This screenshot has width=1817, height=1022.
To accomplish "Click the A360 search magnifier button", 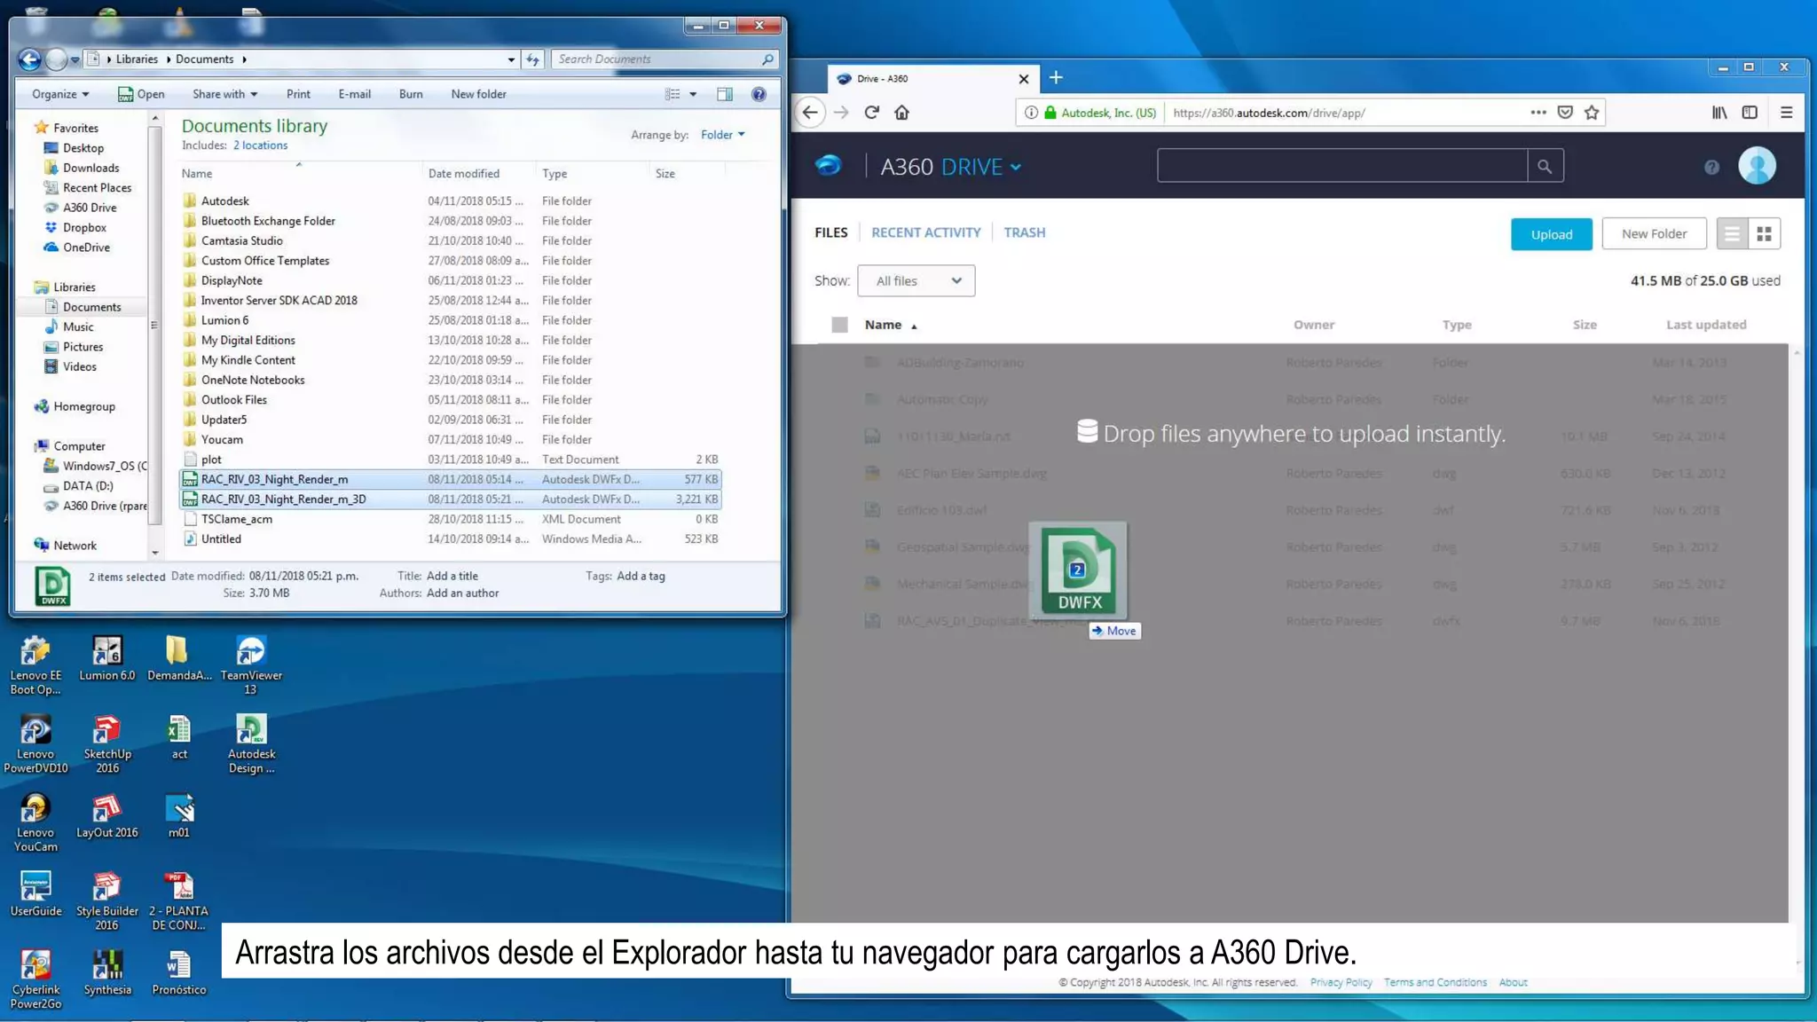I will 1545,166.
